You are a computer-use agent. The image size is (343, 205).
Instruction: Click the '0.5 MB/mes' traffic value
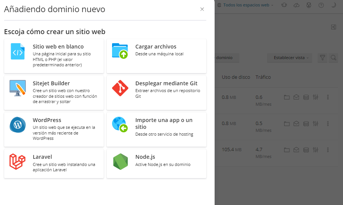point(263,127)
